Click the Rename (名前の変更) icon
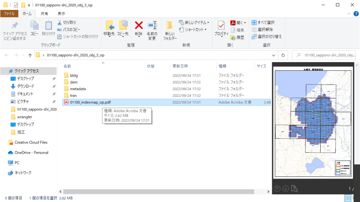Viewport: 360px width, 202px height. coord(152,26)
